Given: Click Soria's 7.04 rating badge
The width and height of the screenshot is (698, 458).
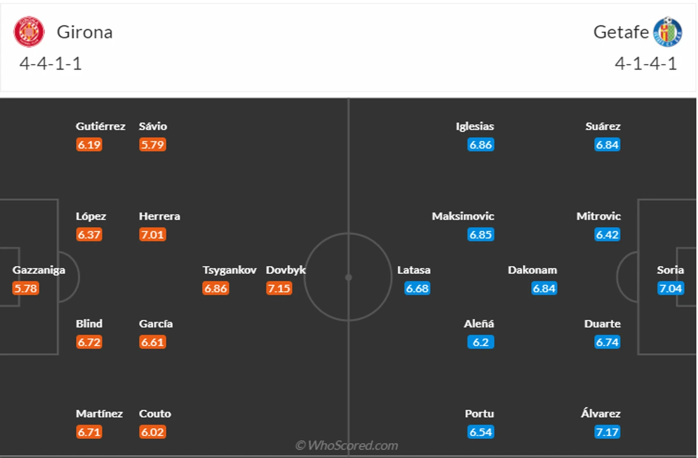Looking at the screenshot, I should 670,288.
